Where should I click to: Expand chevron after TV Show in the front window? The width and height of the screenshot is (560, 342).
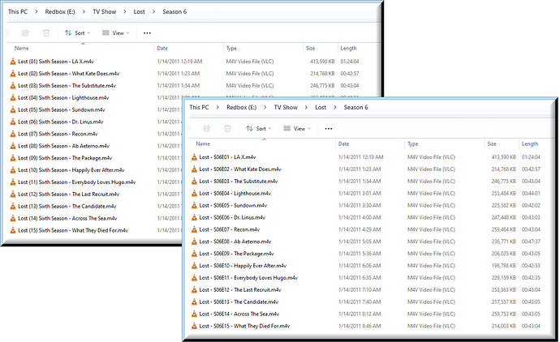[x=306, y=107]
